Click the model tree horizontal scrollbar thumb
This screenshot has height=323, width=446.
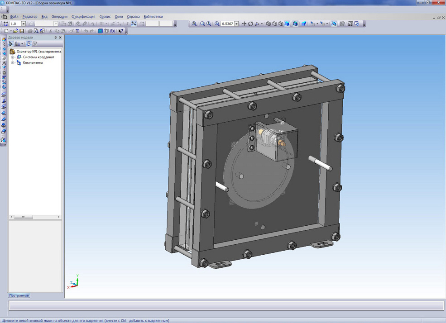click(x=23, y=217)
